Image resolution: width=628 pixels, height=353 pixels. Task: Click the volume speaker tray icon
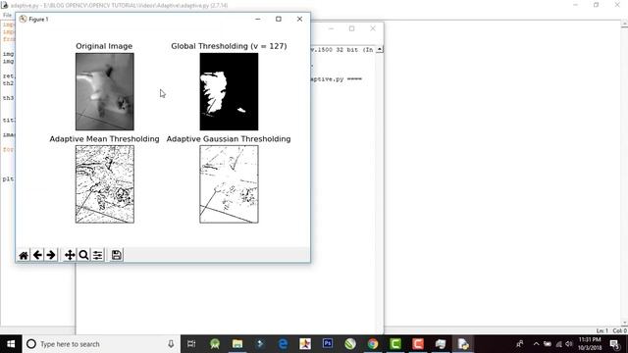[569, 344]
